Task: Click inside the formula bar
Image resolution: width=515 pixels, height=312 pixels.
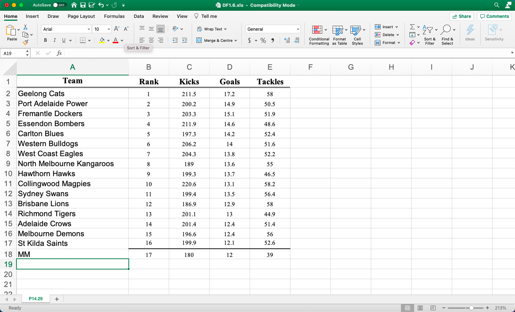Action: 143,53
